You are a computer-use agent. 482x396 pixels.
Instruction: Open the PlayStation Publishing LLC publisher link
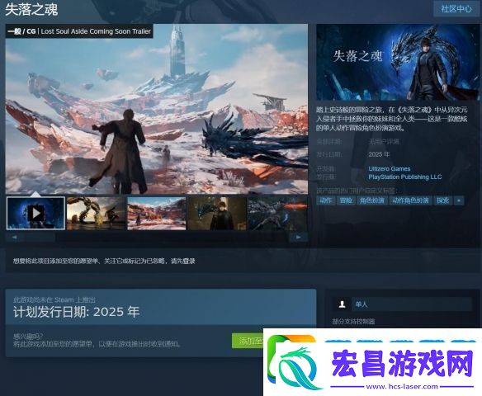click(405, 177)
